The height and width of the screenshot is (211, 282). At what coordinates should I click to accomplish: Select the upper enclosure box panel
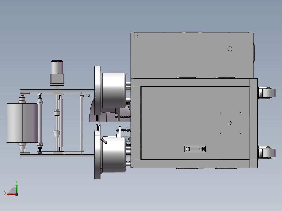tap(192, 55)
